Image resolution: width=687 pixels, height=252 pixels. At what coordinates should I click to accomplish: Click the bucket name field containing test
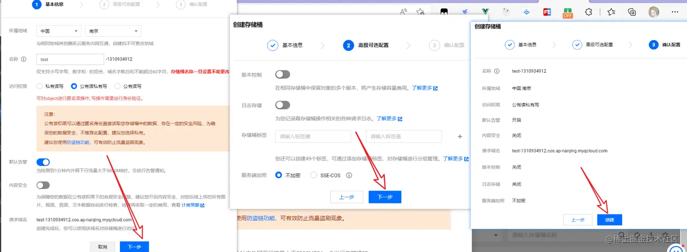[70, 59]
